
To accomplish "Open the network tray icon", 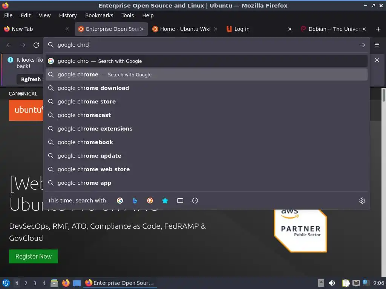I will click(x=356, y=283).
